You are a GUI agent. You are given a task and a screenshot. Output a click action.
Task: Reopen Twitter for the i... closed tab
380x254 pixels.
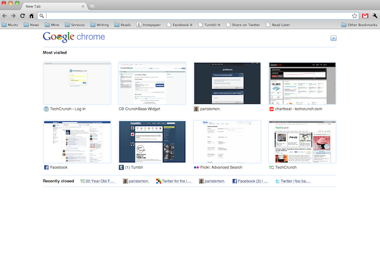(x=174, y=181)
